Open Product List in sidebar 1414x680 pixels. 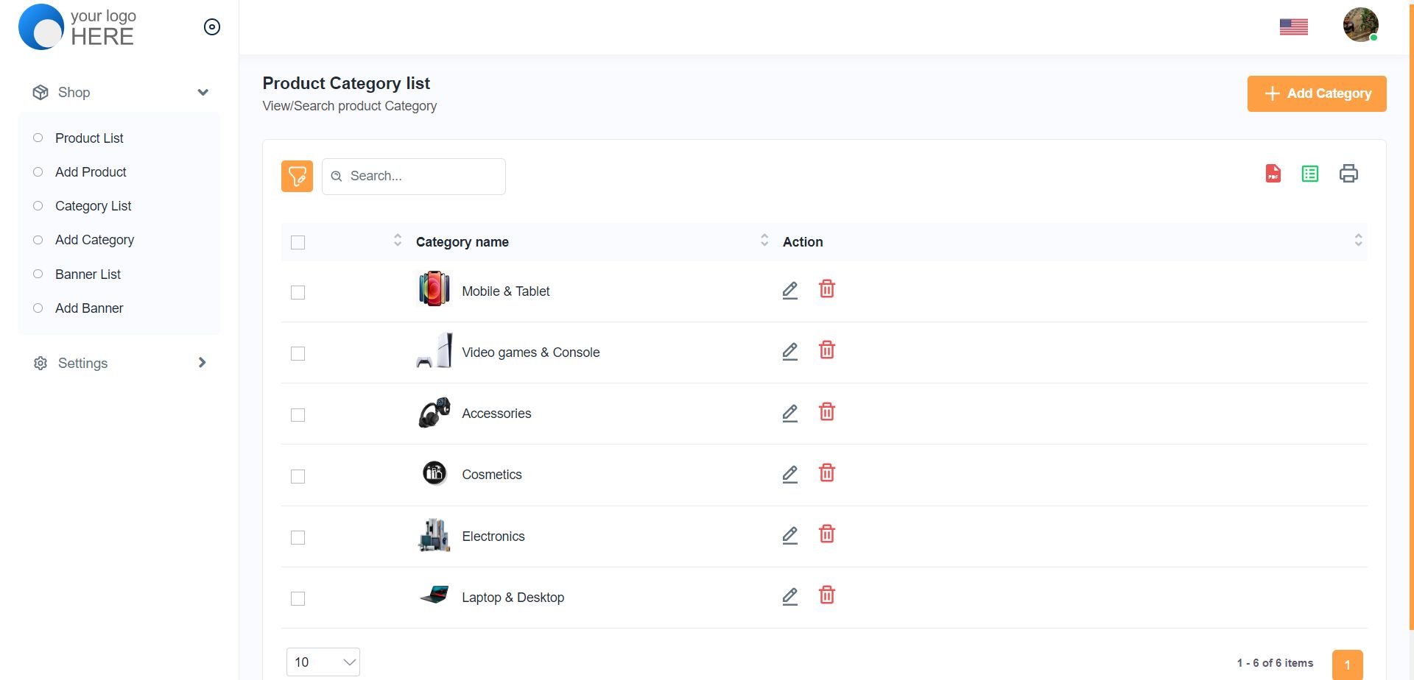tap(89, 138)
